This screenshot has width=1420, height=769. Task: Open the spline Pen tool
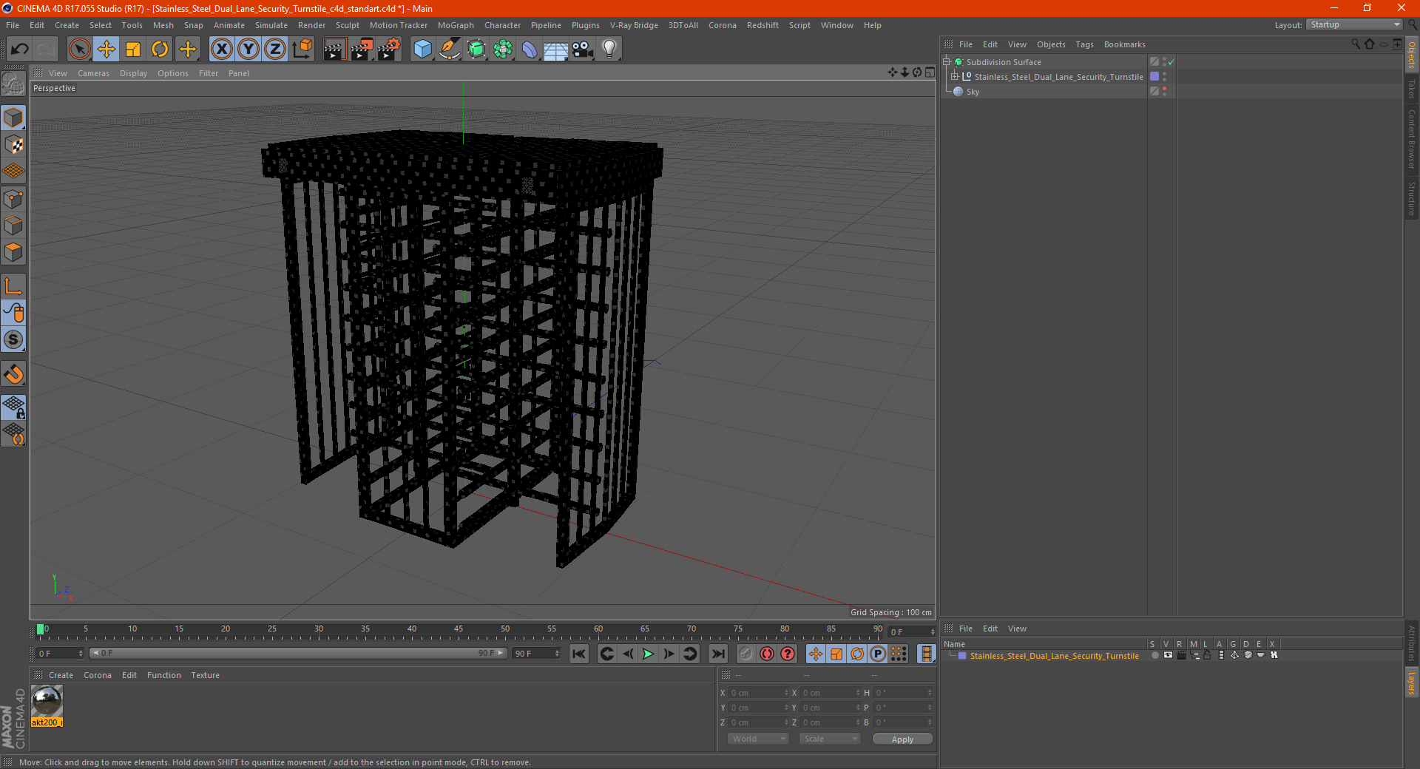450,50
